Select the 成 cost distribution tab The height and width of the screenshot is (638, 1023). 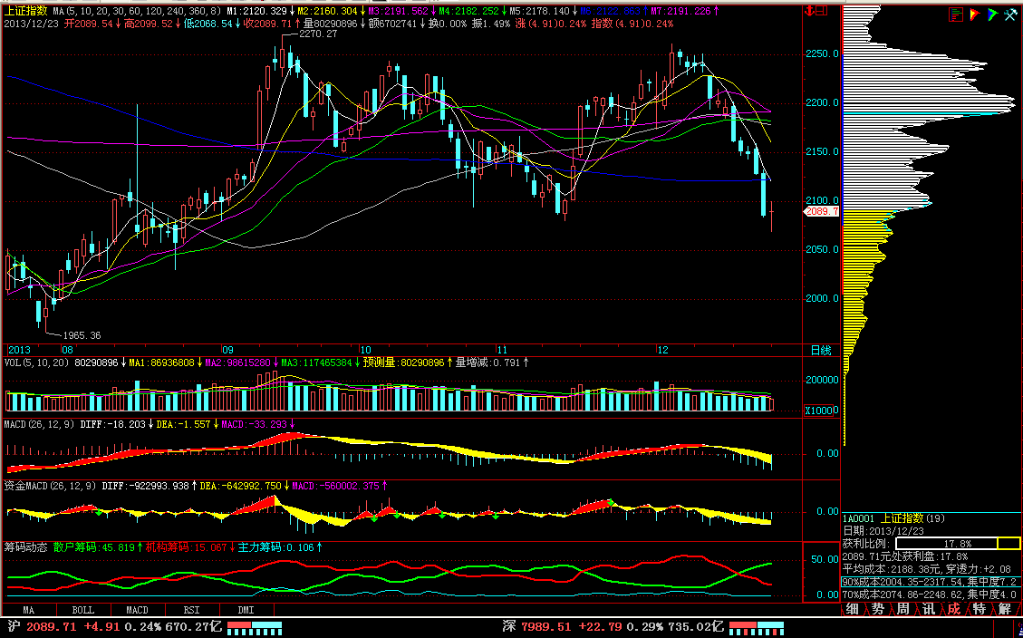pyautogui.click(x=954, y=609)
